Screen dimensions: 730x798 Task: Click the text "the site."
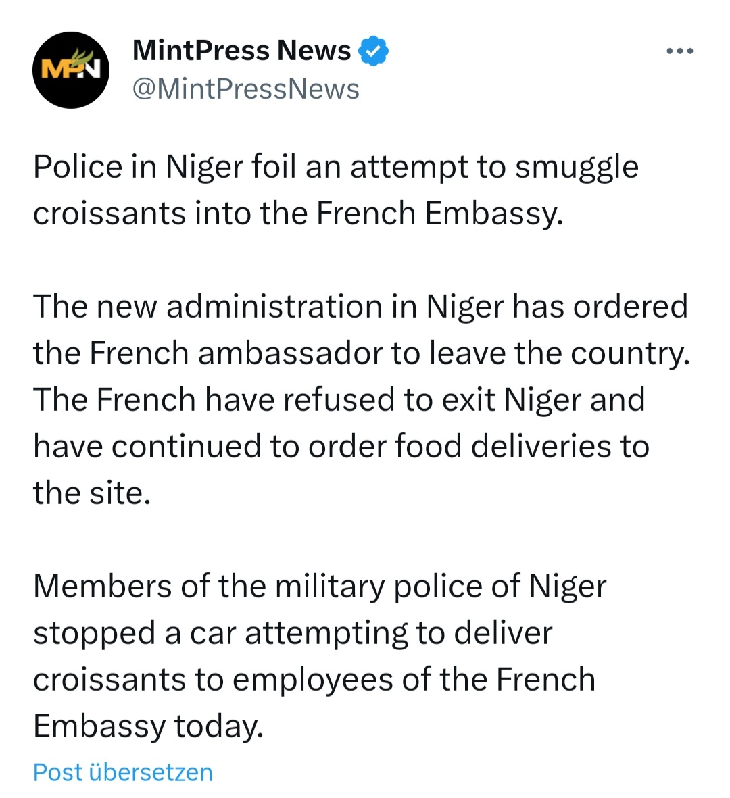tap(92, 493)
